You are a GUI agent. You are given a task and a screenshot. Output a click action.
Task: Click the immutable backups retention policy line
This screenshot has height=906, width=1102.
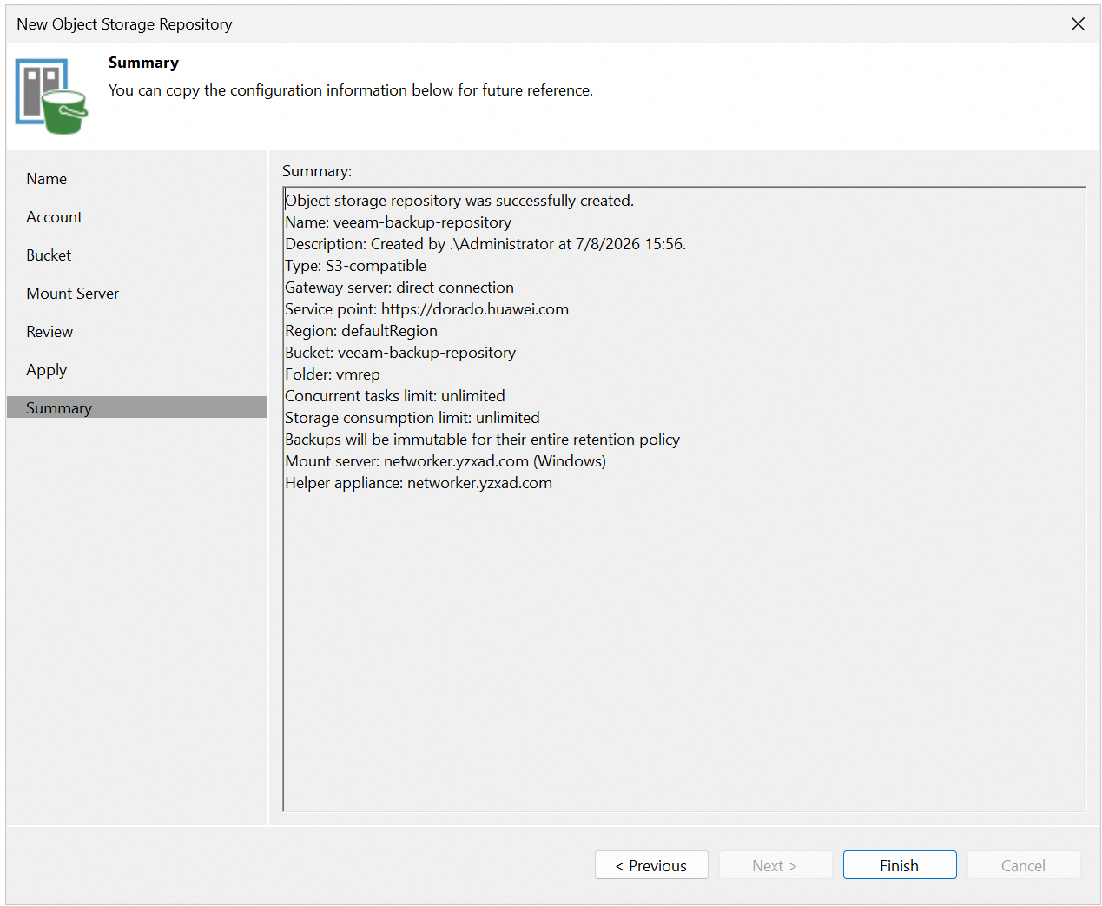[x=482, y=440]
